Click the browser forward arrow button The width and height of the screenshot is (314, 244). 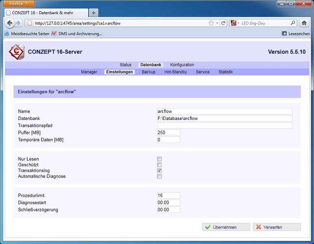pyautogui.click(x=18, y=23)
